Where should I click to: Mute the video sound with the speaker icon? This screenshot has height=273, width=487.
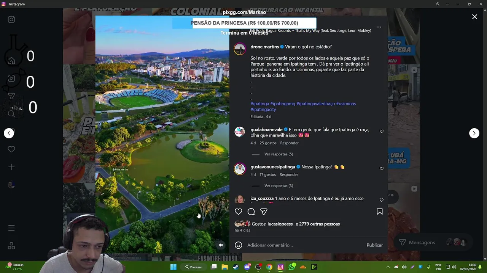click(x=221, y=245)
